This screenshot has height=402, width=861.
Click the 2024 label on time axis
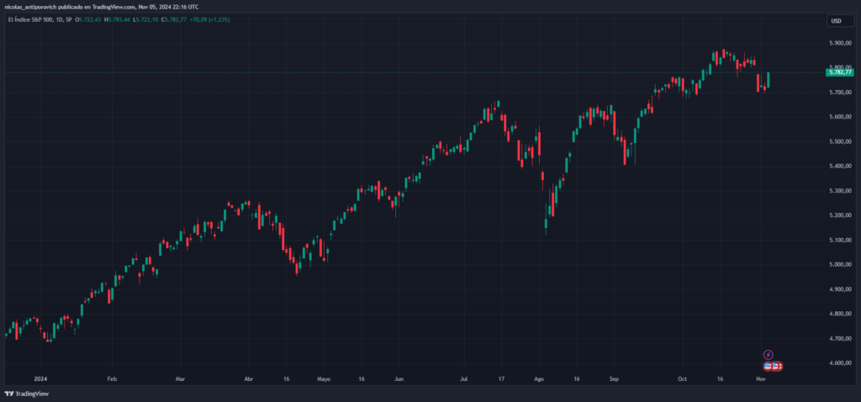tap(39, 379)
